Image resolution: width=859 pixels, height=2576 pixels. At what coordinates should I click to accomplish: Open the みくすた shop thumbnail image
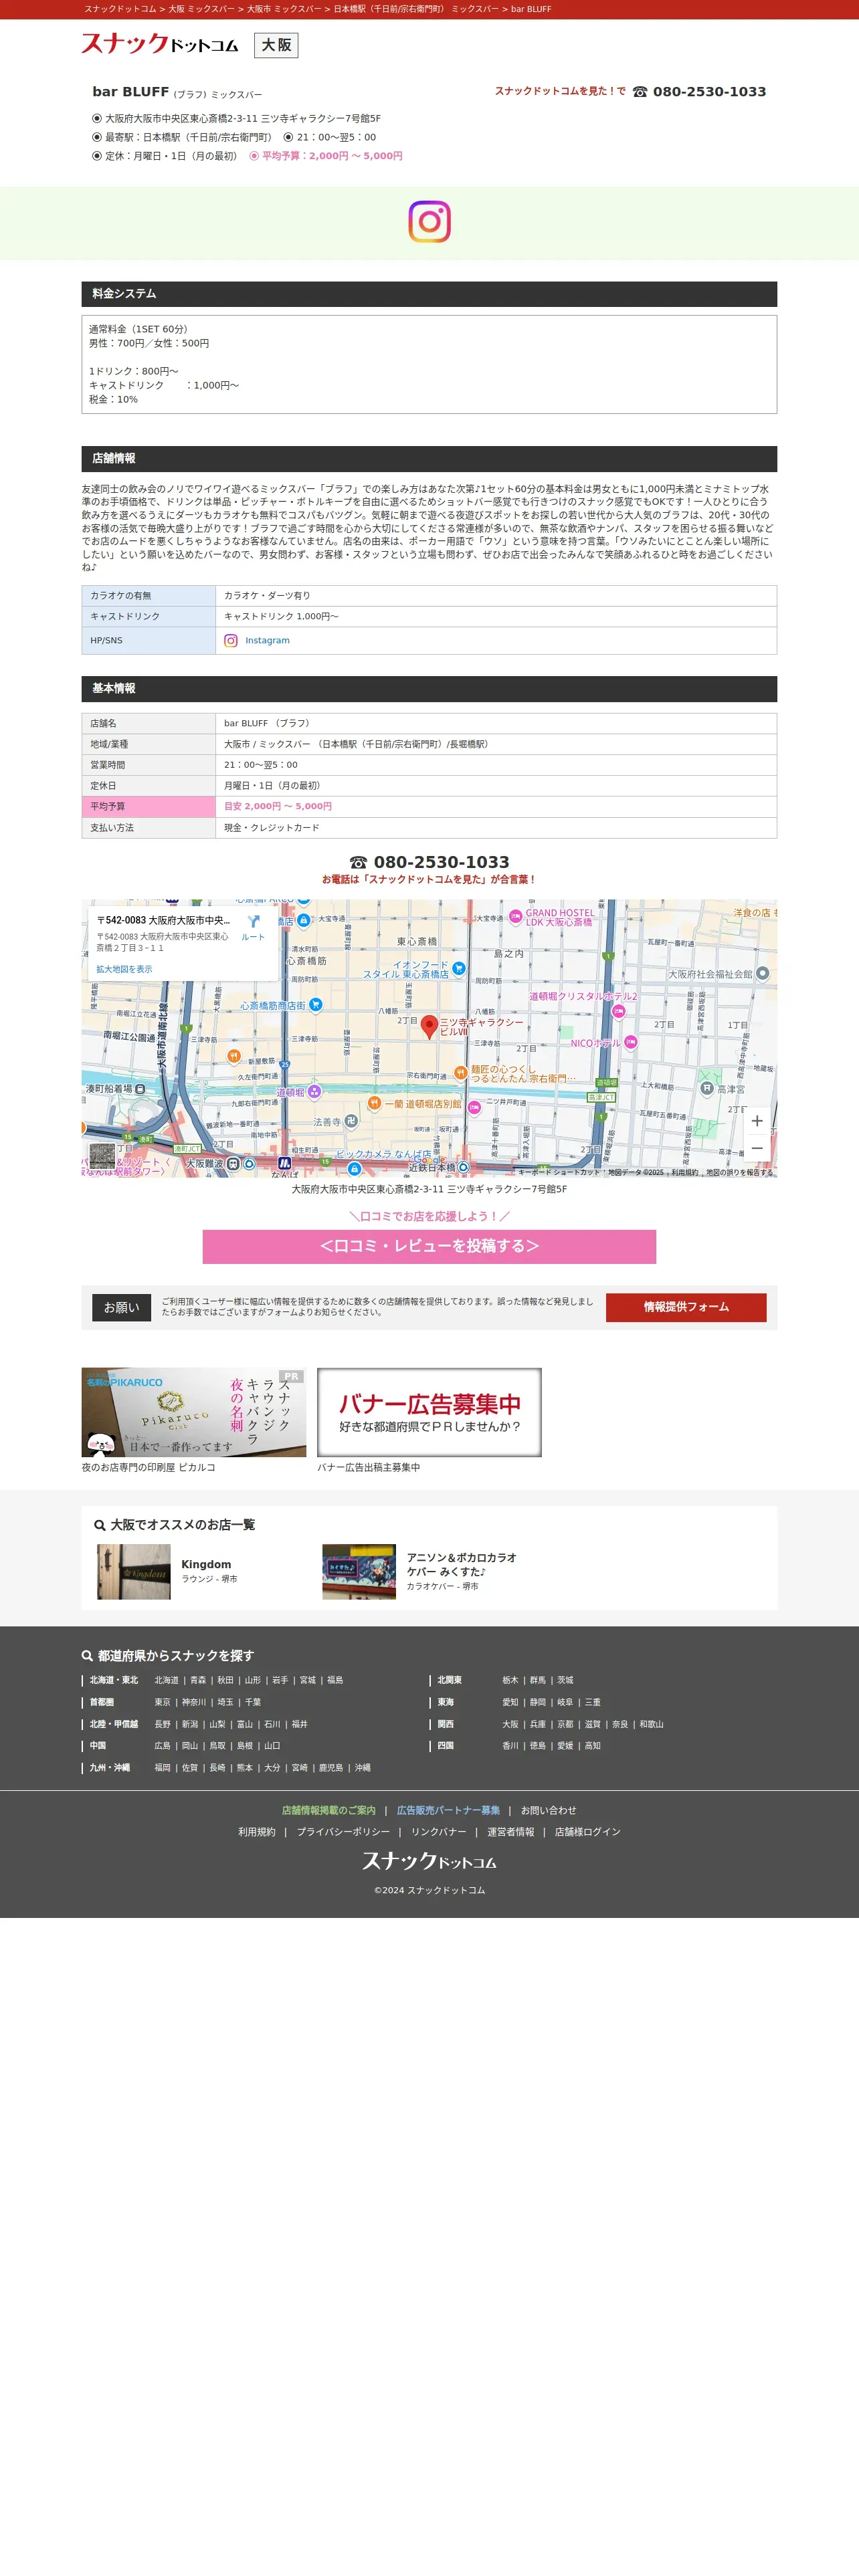coord(359,1571)
